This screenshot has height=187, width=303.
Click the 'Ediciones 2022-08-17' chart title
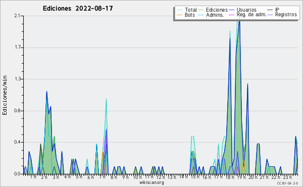(78, 9)
